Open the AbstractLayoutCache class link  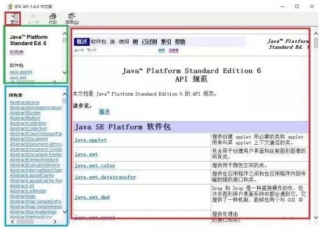click(x=32, y=175)
